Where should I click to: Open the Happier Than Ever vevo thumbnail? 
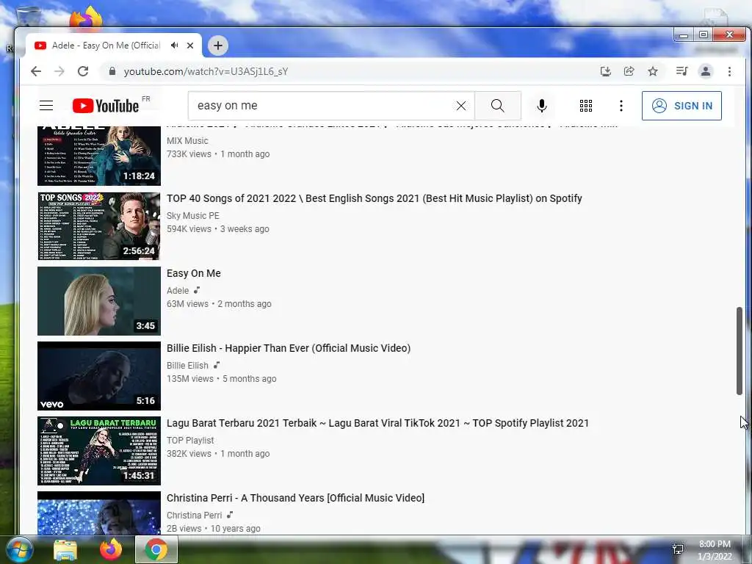click(99, 375)
